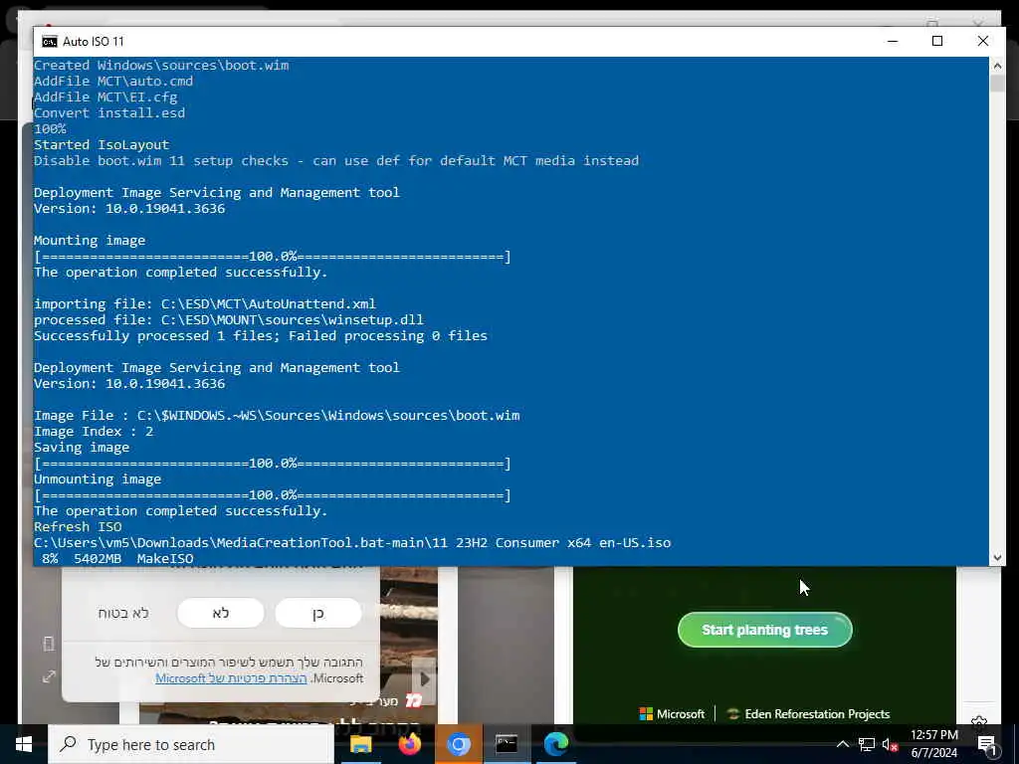Click the console scrollbar down arrow

tap(997, 557)
